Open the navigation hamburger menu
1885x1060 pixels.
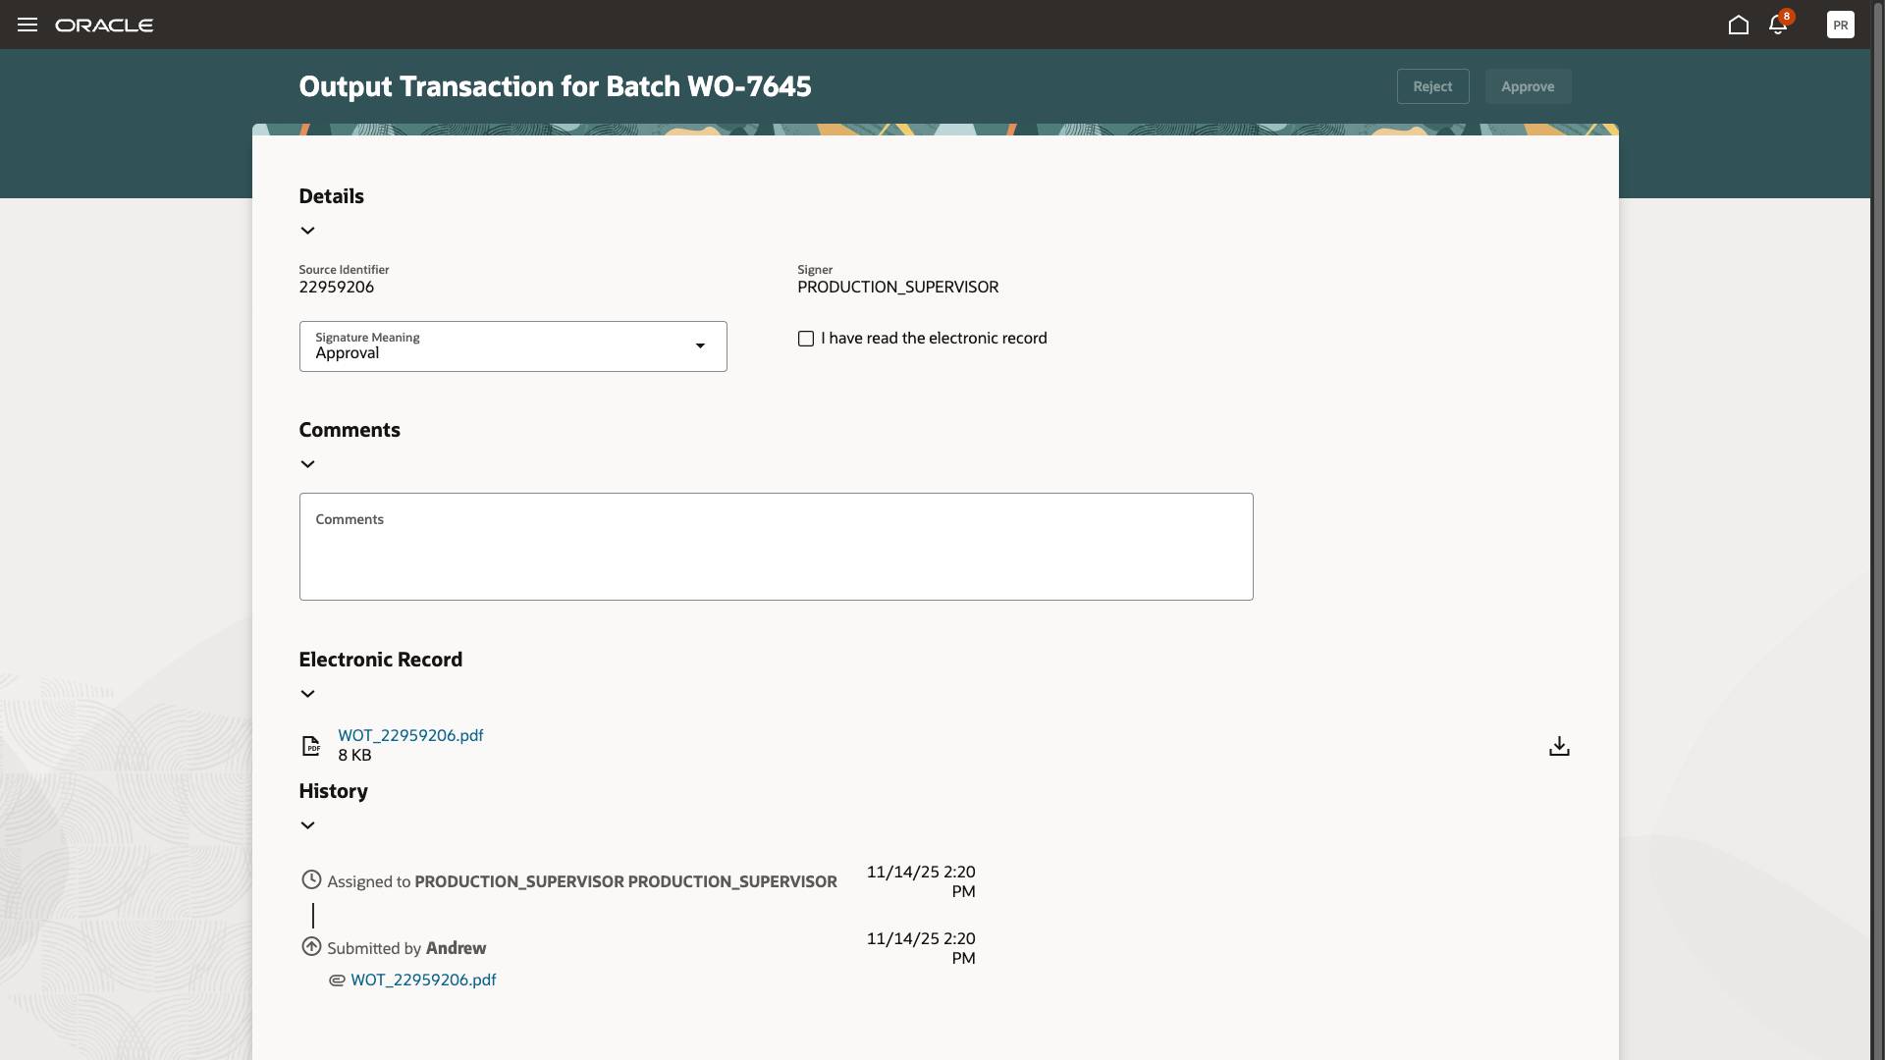27,25
